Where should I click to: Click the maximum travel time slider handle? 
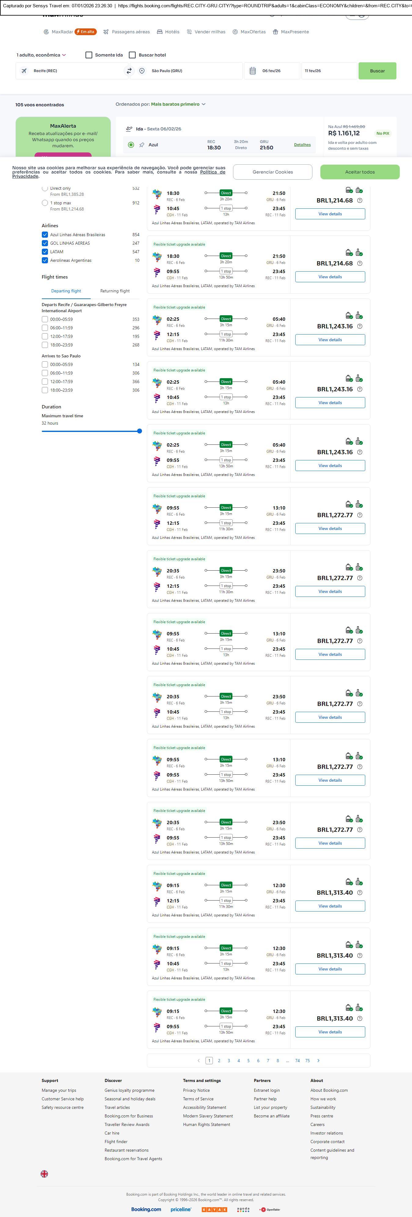pos(139,431)
